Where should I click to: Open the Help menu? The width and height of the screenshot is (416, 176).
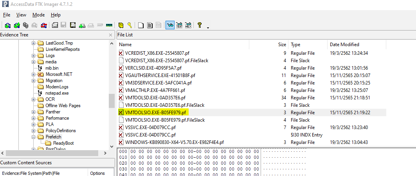(x=56, y=15)
